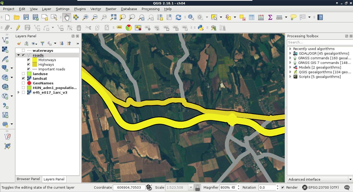Click the Python console icon

200,28
